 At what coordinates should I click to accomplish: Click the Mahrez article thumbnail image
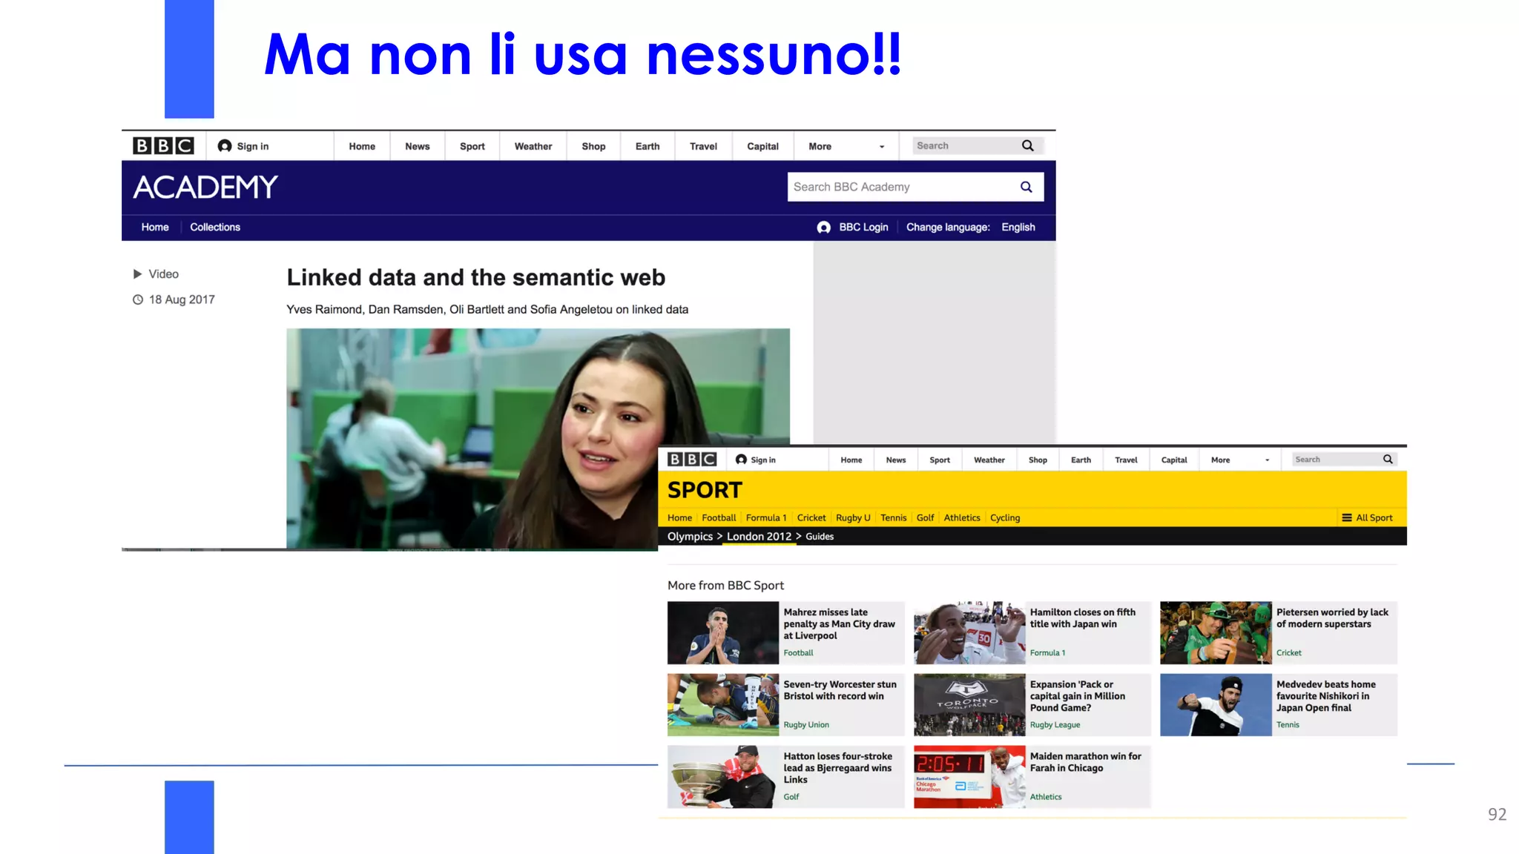coord(723,632)
